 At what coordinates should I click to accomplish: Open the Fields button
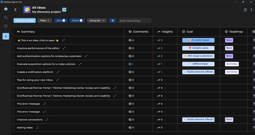[77, 21]
